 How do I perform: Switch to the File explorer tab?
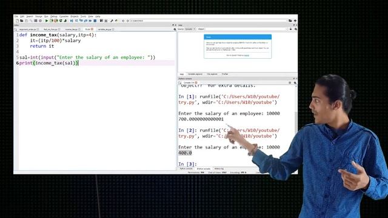(x=212, y=74)
